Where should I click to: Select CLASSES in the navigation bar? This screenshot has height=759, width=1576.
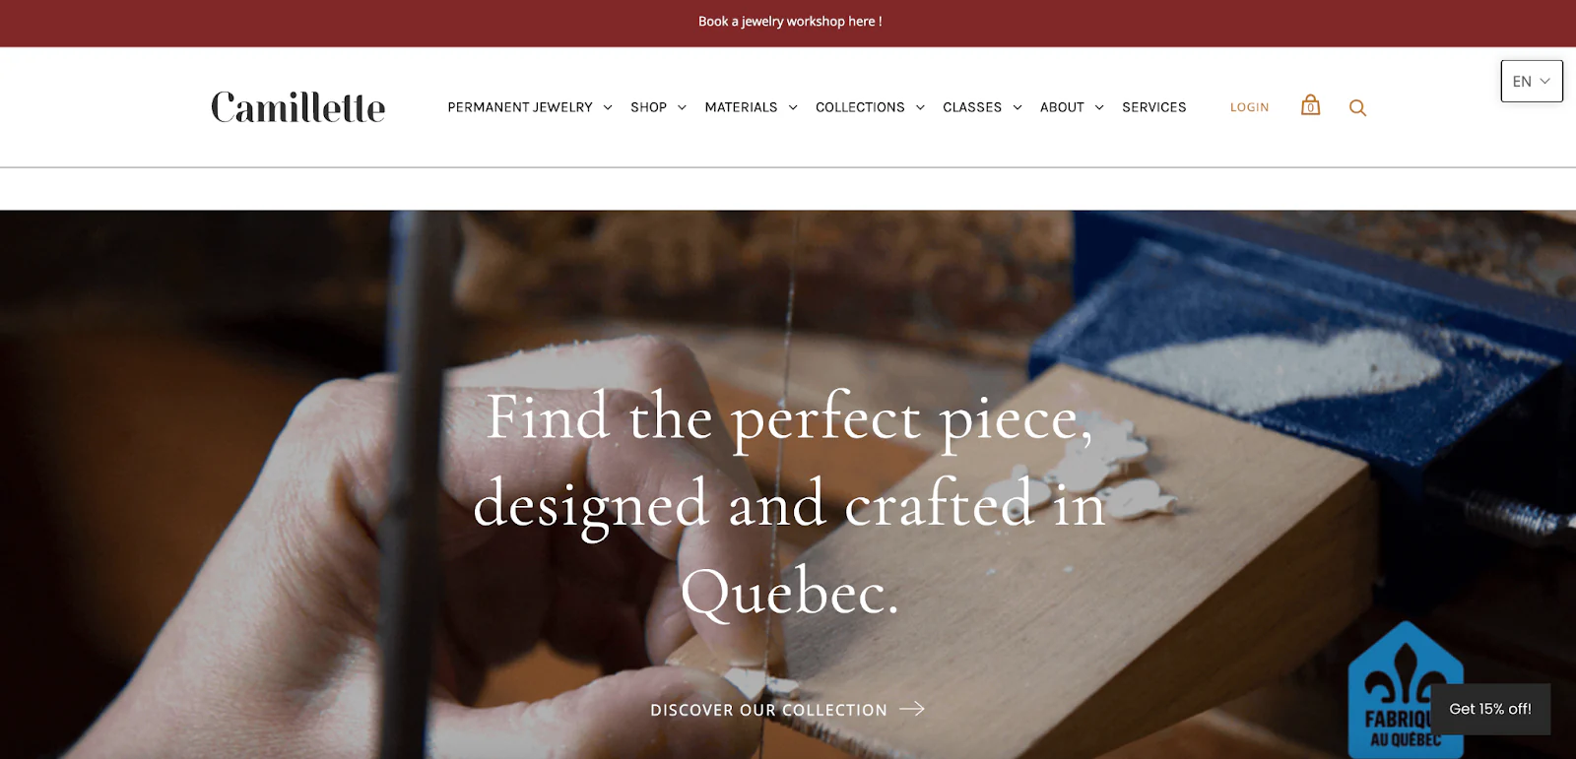coord(973,106)
